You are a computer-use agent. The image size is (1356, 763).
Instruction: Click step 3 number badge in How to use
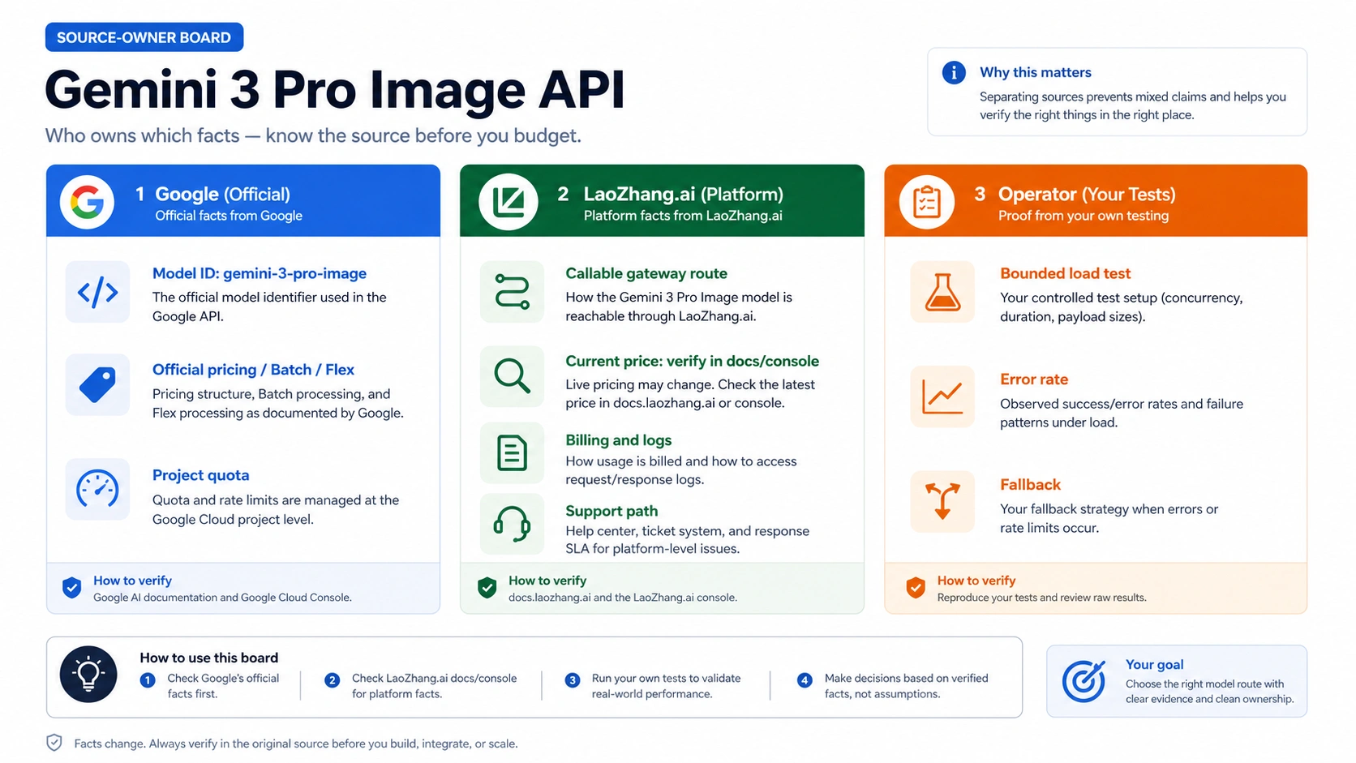pyautogui.click(x=573, y=680)
